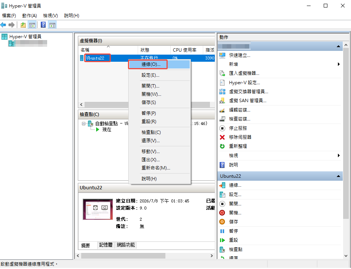Click the orange 儲存 action icon
This screenshot has width=351, height=269.
[222, 222]
